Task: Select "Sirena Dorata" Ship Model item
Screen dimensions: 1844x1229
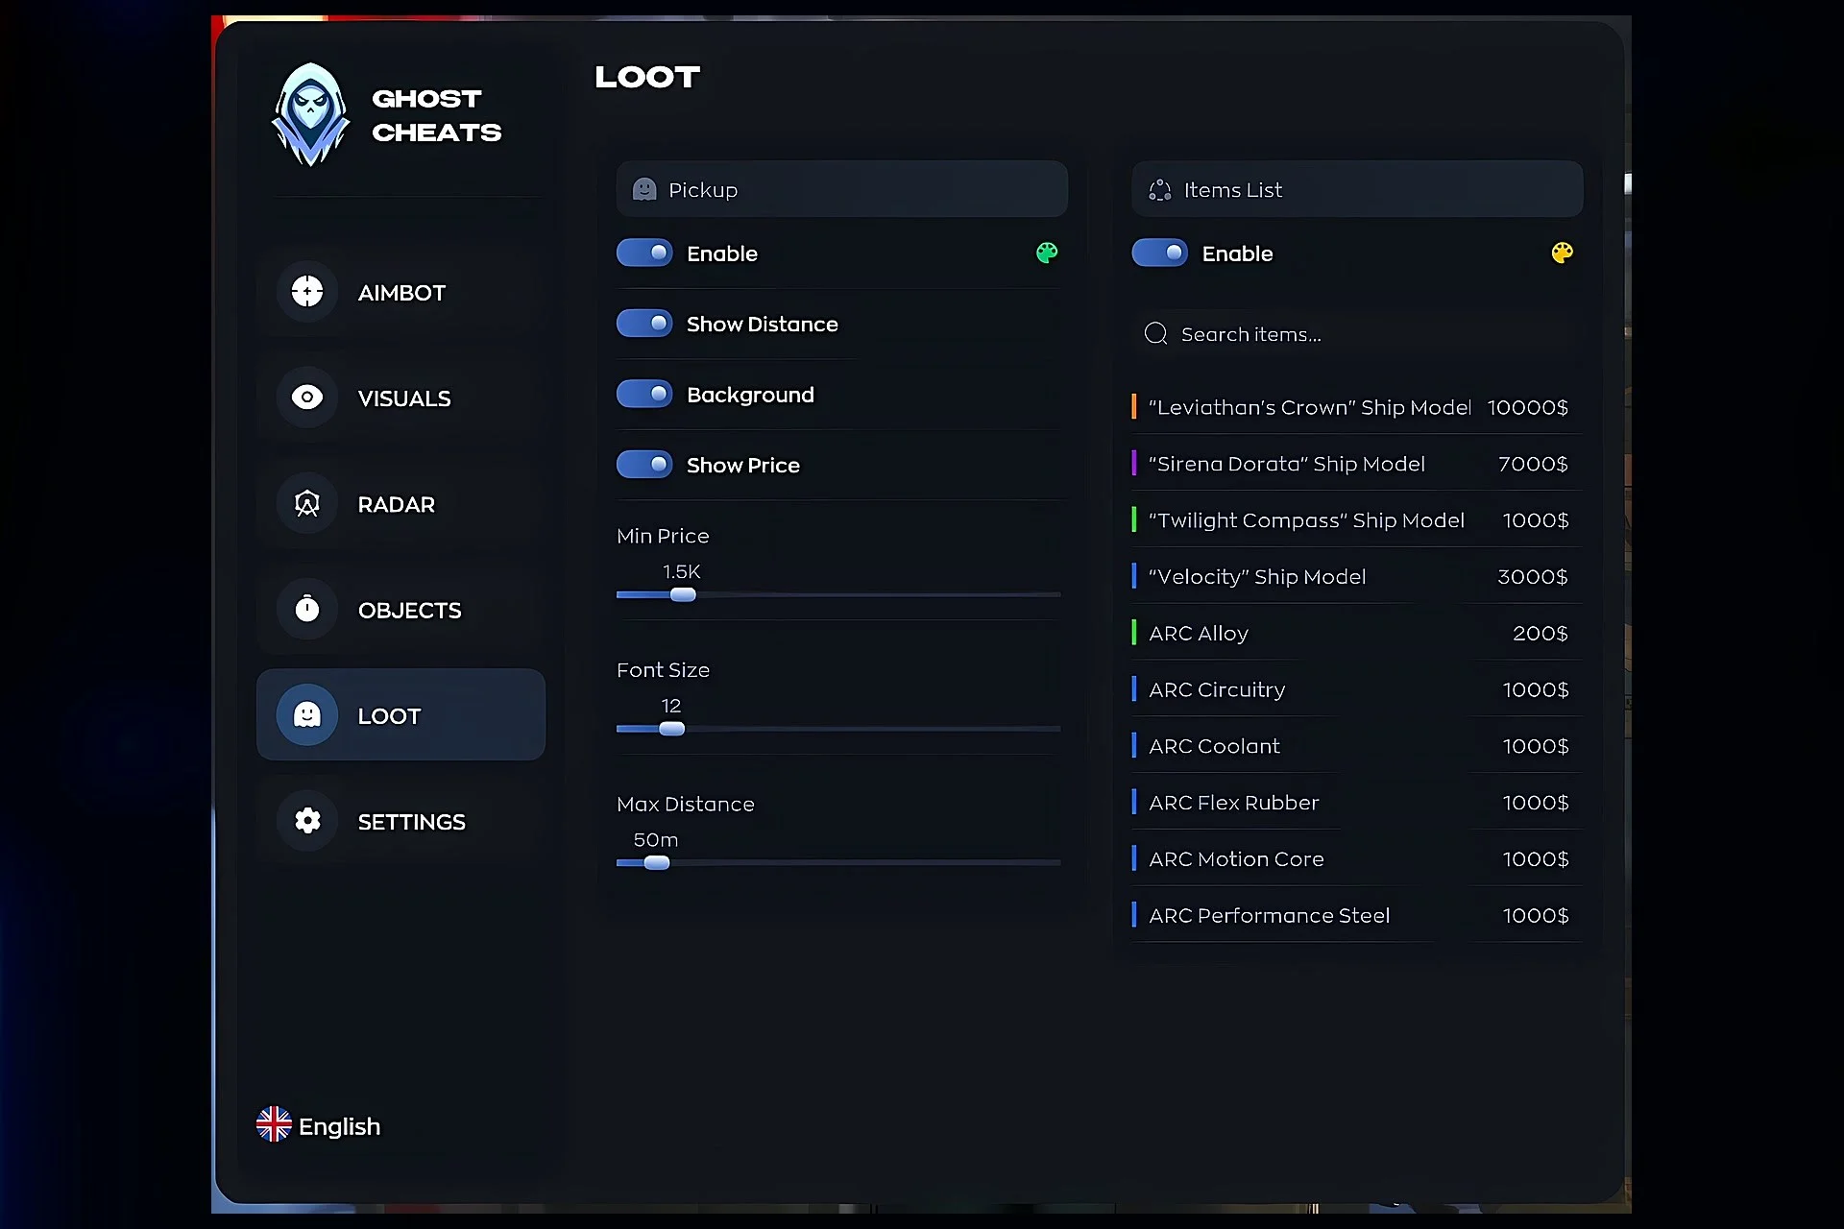Action: [1357, 464]
